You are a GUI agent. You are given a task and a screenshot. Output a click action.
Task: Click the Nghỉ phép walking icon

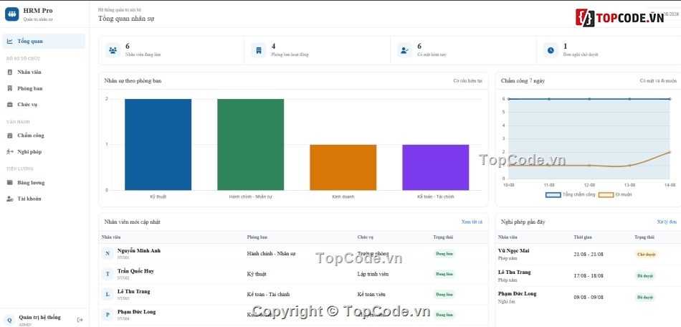10,151
